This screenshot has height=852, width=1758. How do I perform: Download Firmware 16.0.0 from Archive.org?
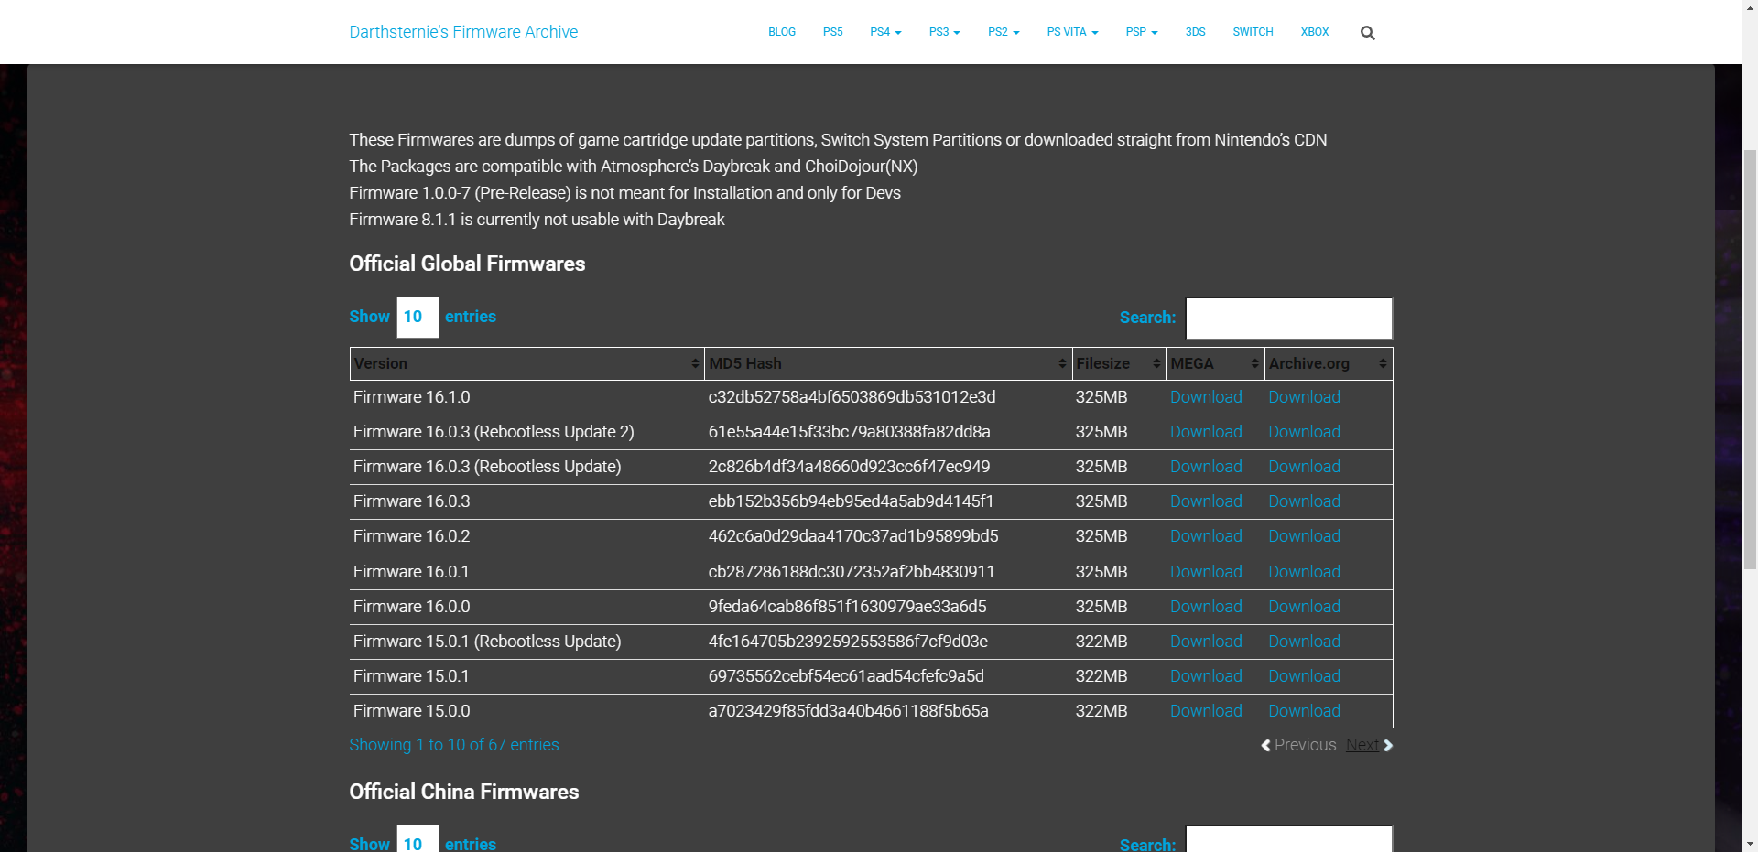(1304, 607)
